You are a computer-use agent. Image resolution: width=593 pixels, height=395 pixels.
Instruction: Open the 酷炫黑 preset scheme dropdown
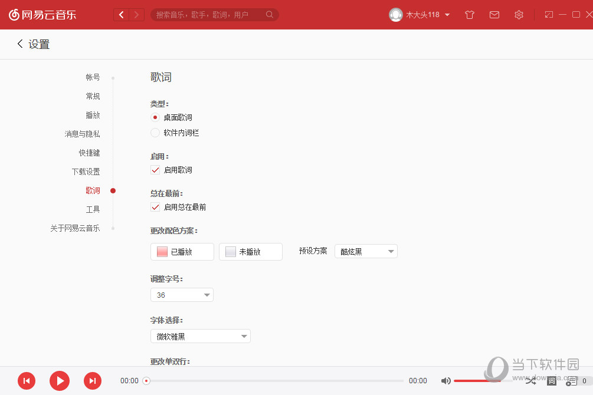[366, 251]
